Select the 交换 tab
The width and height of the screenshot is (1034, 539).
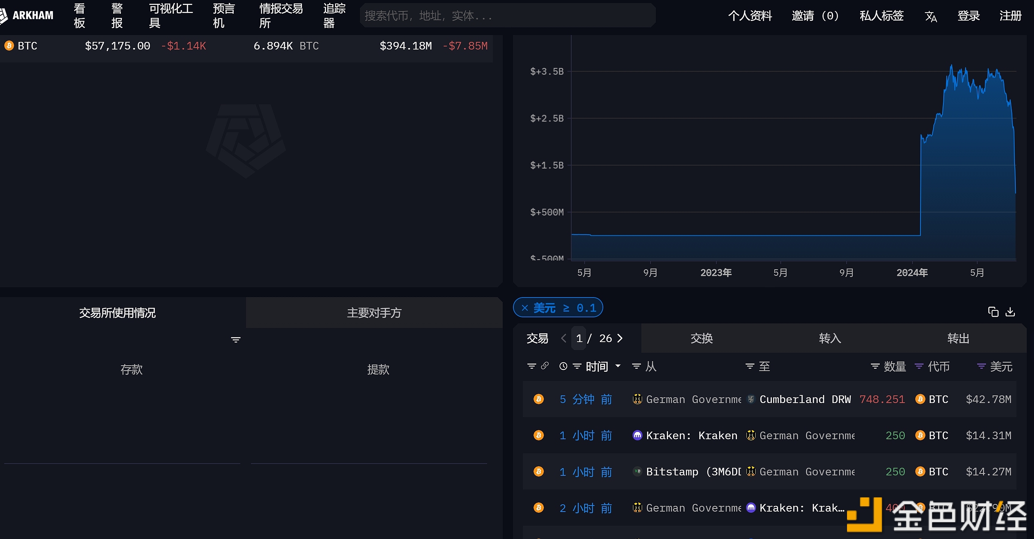(702, 338)
